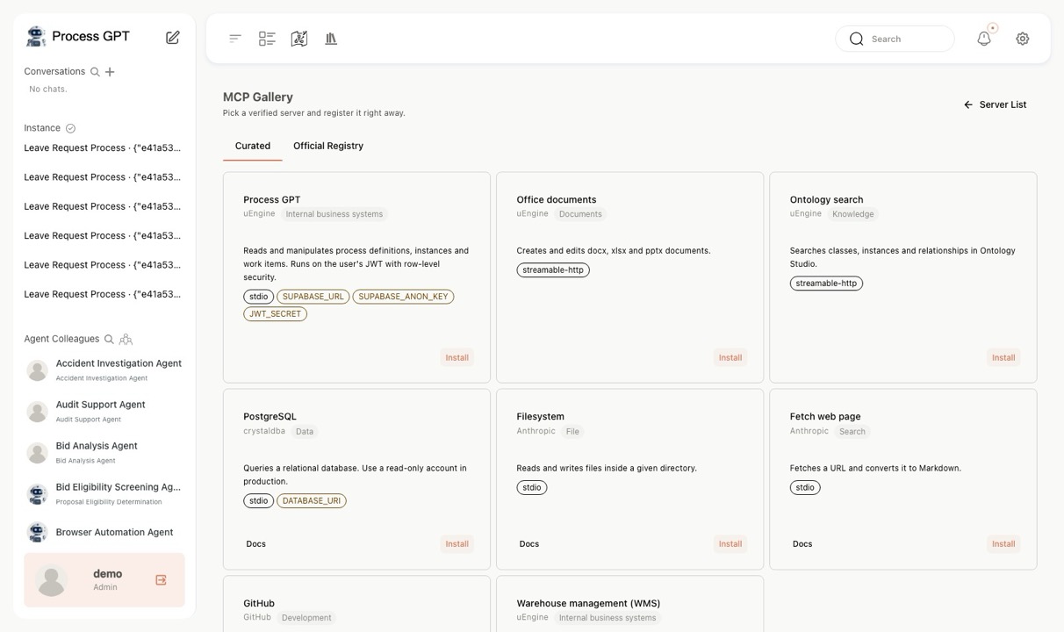Open settings with the gear icon

(1023, 39)
